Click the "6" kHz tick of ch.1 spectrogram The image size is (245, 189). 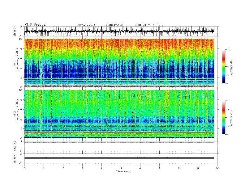coord(22,58)
